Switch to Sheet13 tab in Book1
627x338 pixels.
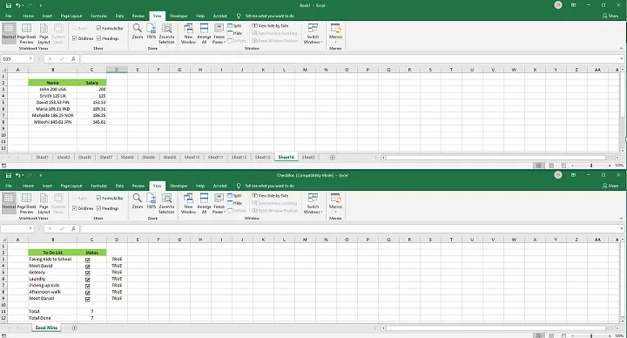tap(262, 157)
